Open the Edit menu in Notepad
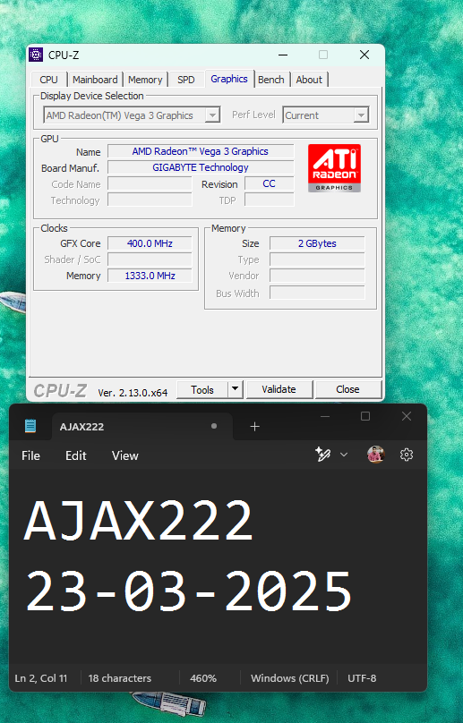The image size is (463, 723). (x=76, y=455)
